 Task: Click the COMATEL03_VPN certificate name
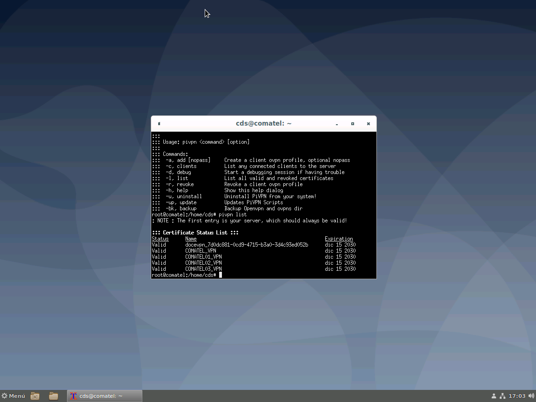(x=203, y=269)
